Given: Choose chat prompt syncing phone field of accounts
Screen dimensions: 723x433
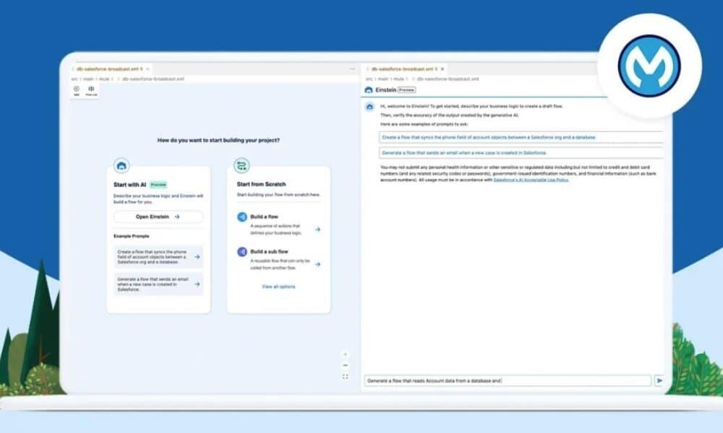Looking at the screenshot, I should 521,137.
